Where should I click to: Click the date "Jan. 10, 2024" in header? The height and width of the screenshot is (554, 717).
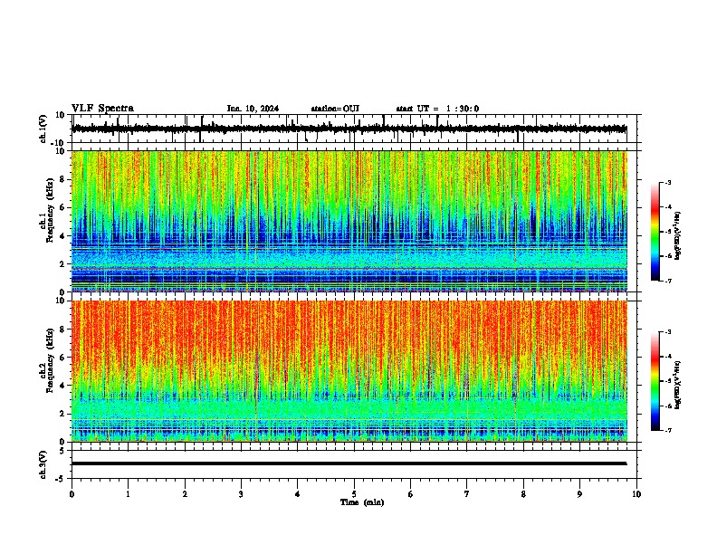[x=253, y=109]
